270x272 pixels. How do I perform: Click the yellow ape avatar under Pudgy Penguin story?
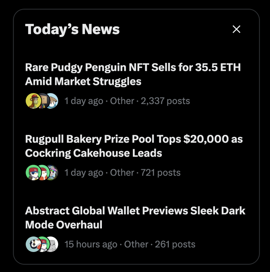tap(32, 101)
